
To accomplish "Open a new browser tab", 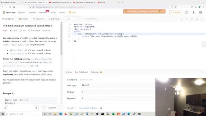I will click(123, 2).
